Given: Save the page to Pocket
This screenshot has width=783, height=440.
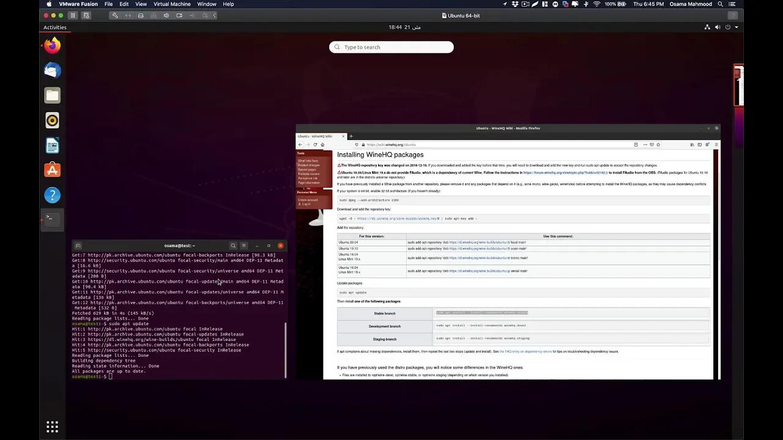Looking at the screenshot, I should 651,145.
